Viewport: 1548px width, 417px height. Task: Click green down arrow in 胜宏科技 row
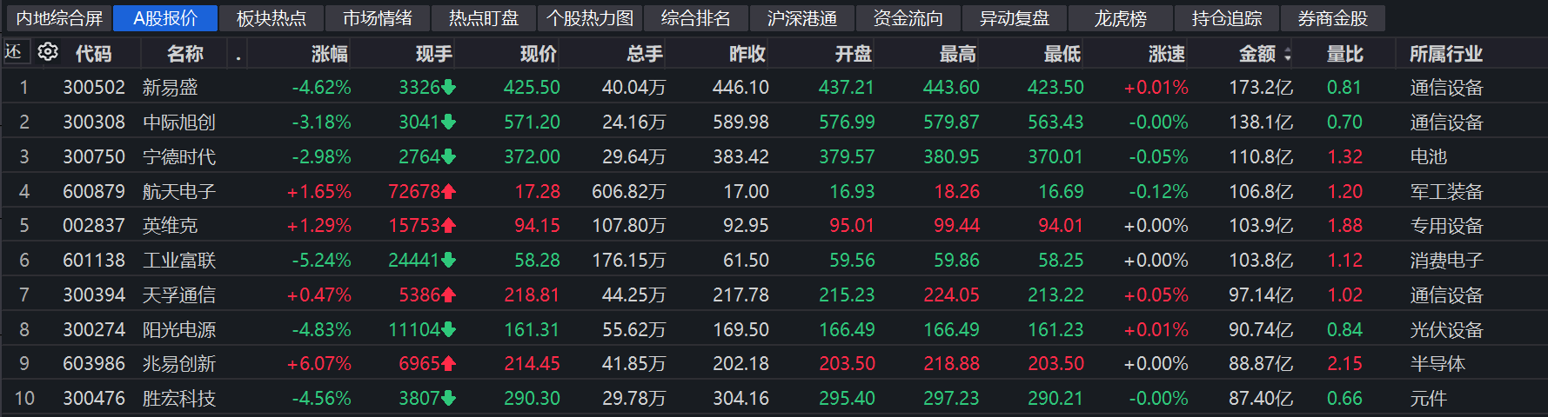(449, 399)
